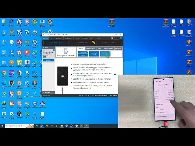Open the Settings tab of the utility
Screen dimensions: 195x146
[x=85, y=38]
